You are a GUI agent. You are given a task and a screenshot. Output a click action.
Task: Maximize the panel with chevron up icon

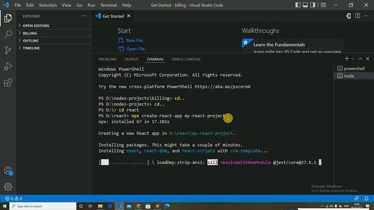click(x=360, y=58)
